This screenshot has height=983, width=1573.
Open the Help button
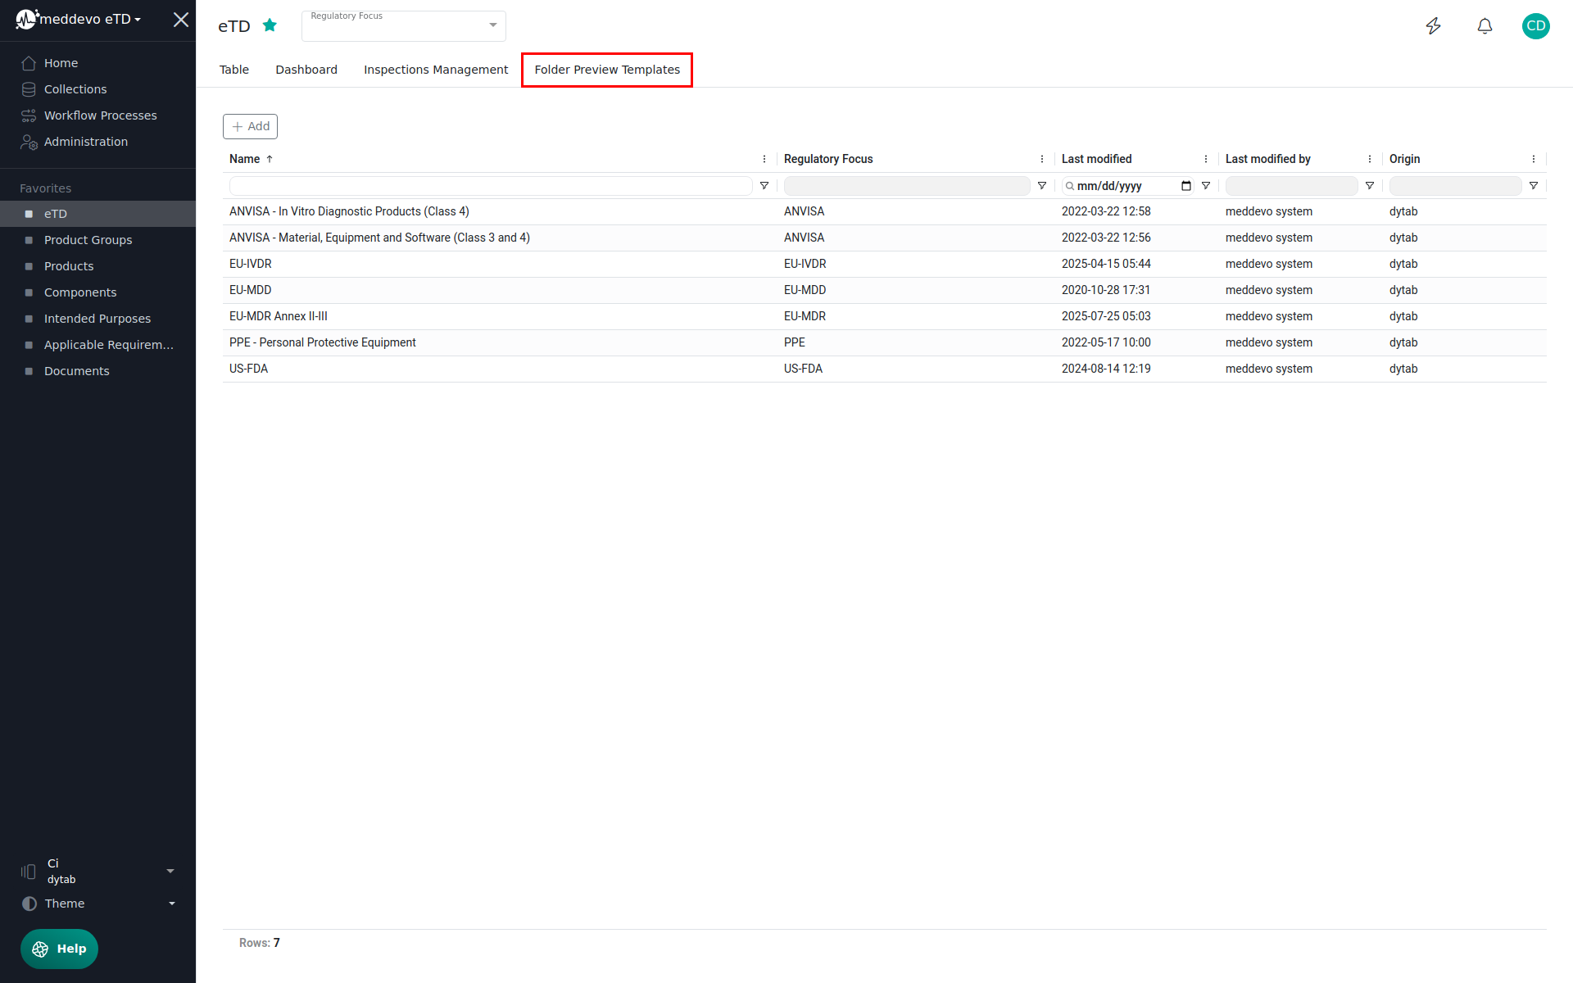(x=59, y=949)
